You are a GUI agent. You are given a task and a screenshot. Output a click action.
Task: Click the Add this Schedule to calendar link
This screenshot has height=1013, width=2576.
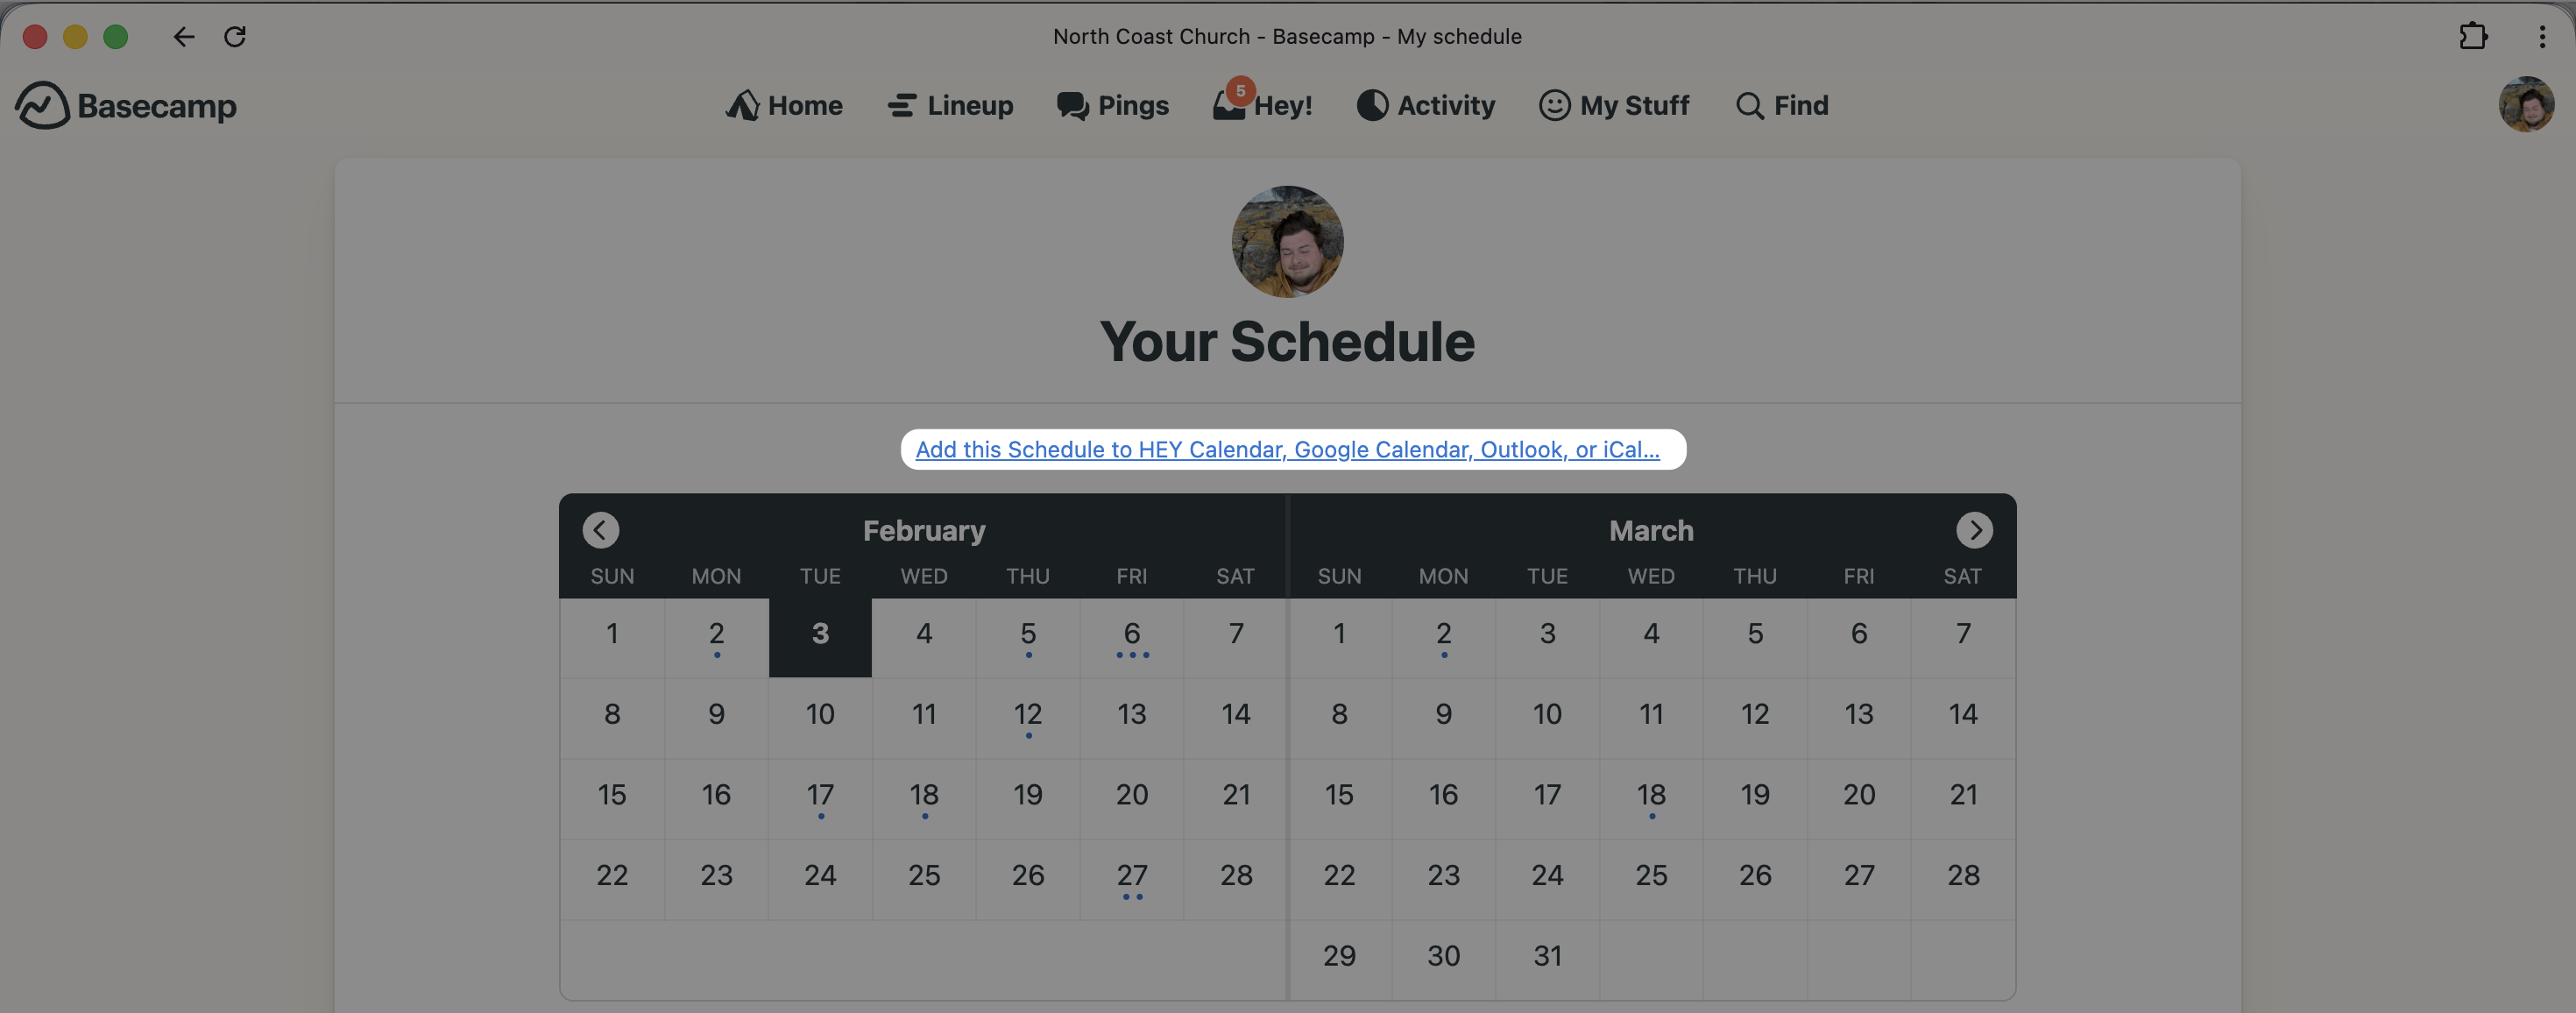pyautogui.click(x=1287, y=450)
